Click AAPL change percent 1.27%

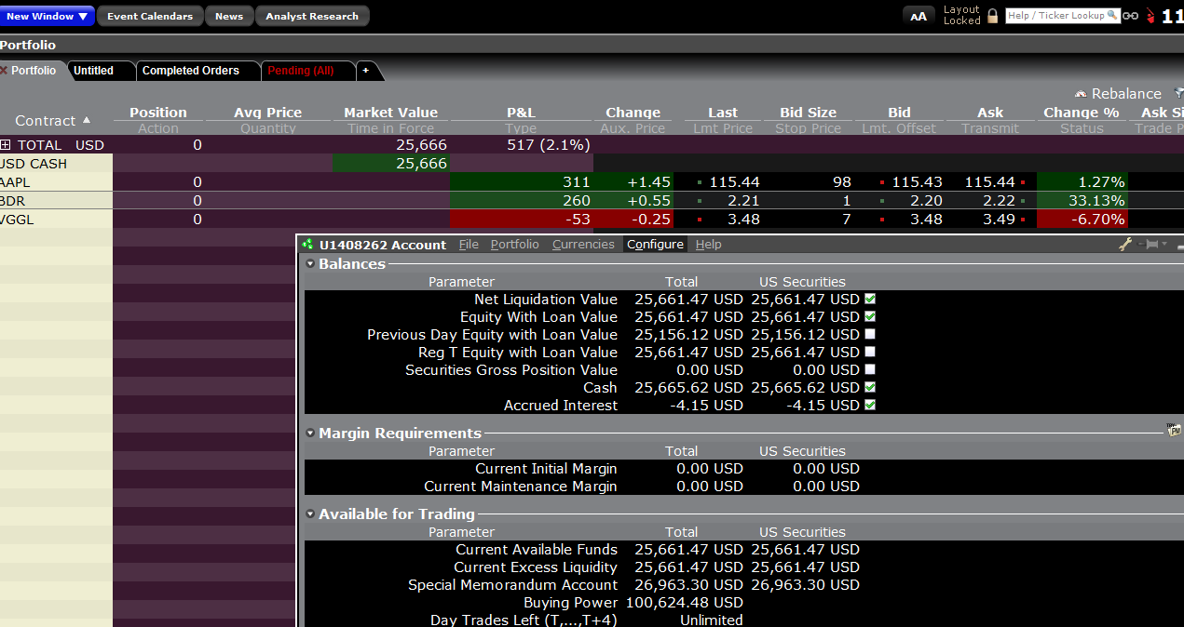coord(1101,182)
